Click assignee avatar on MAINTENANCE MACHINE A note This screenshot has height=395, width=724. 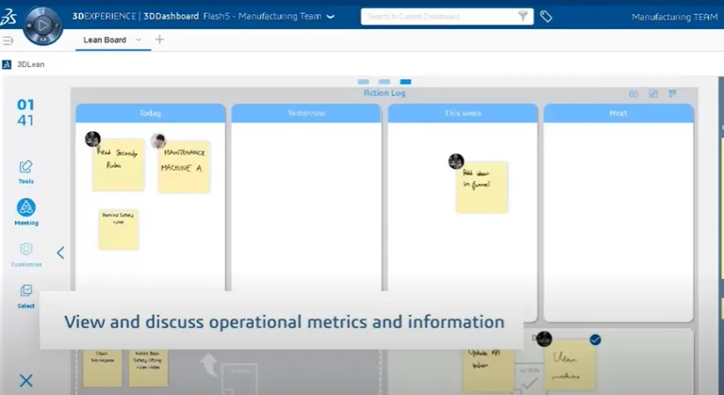point(158,140)
